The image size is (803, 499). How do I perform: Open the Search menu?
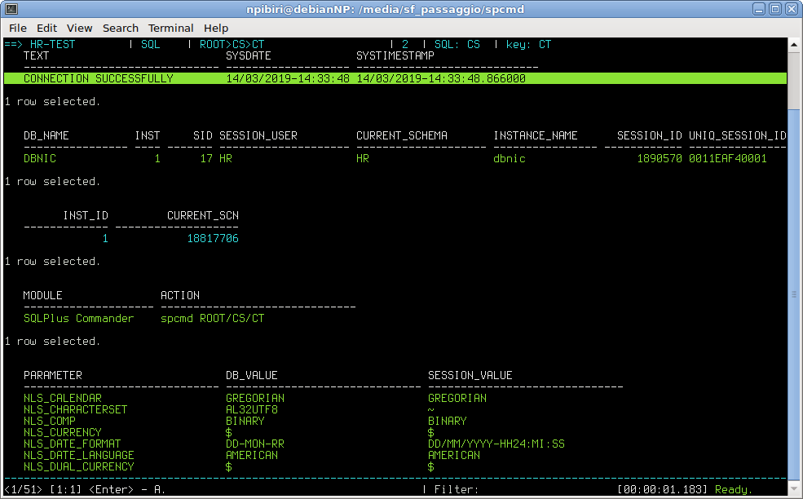(x=120, y=28)
